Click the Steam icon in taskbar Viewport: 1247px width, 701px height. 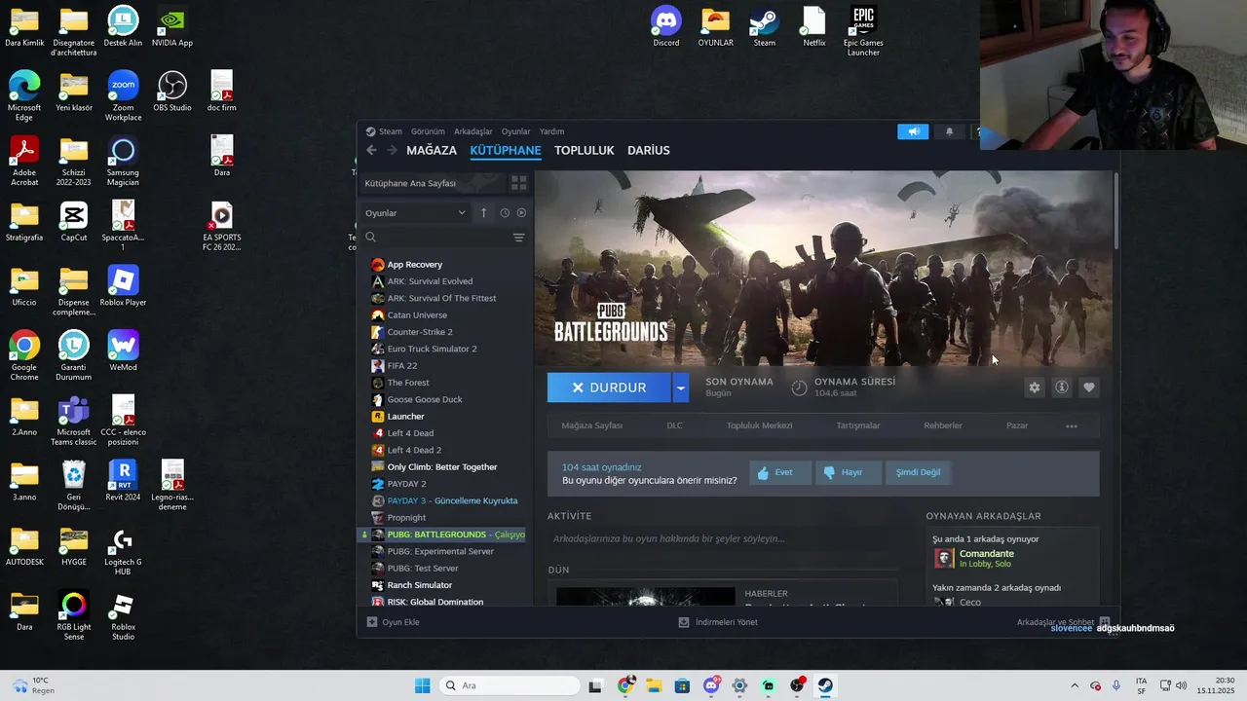825,685
